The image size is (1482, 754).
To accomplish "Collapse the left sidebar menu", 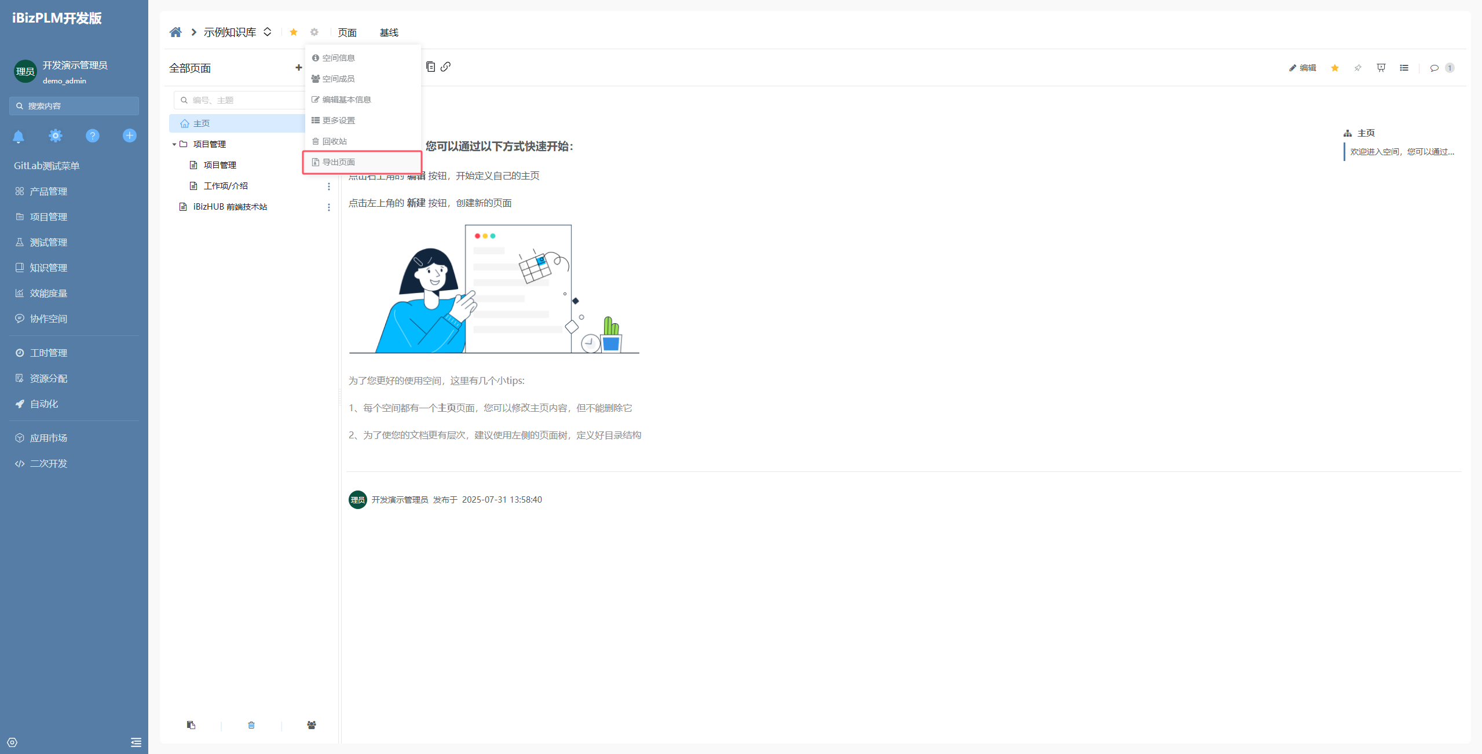I will [136, 742].
